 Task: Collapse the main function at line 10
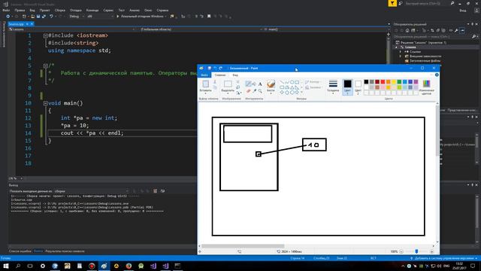[45, 104]
